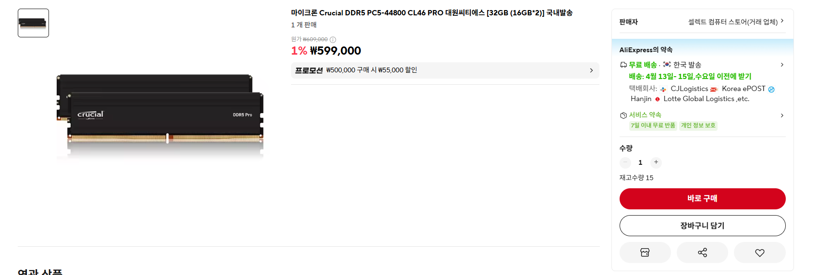817x275 pixels.
Task: Expand the service promise chevron
Action: tap(782, 115)
